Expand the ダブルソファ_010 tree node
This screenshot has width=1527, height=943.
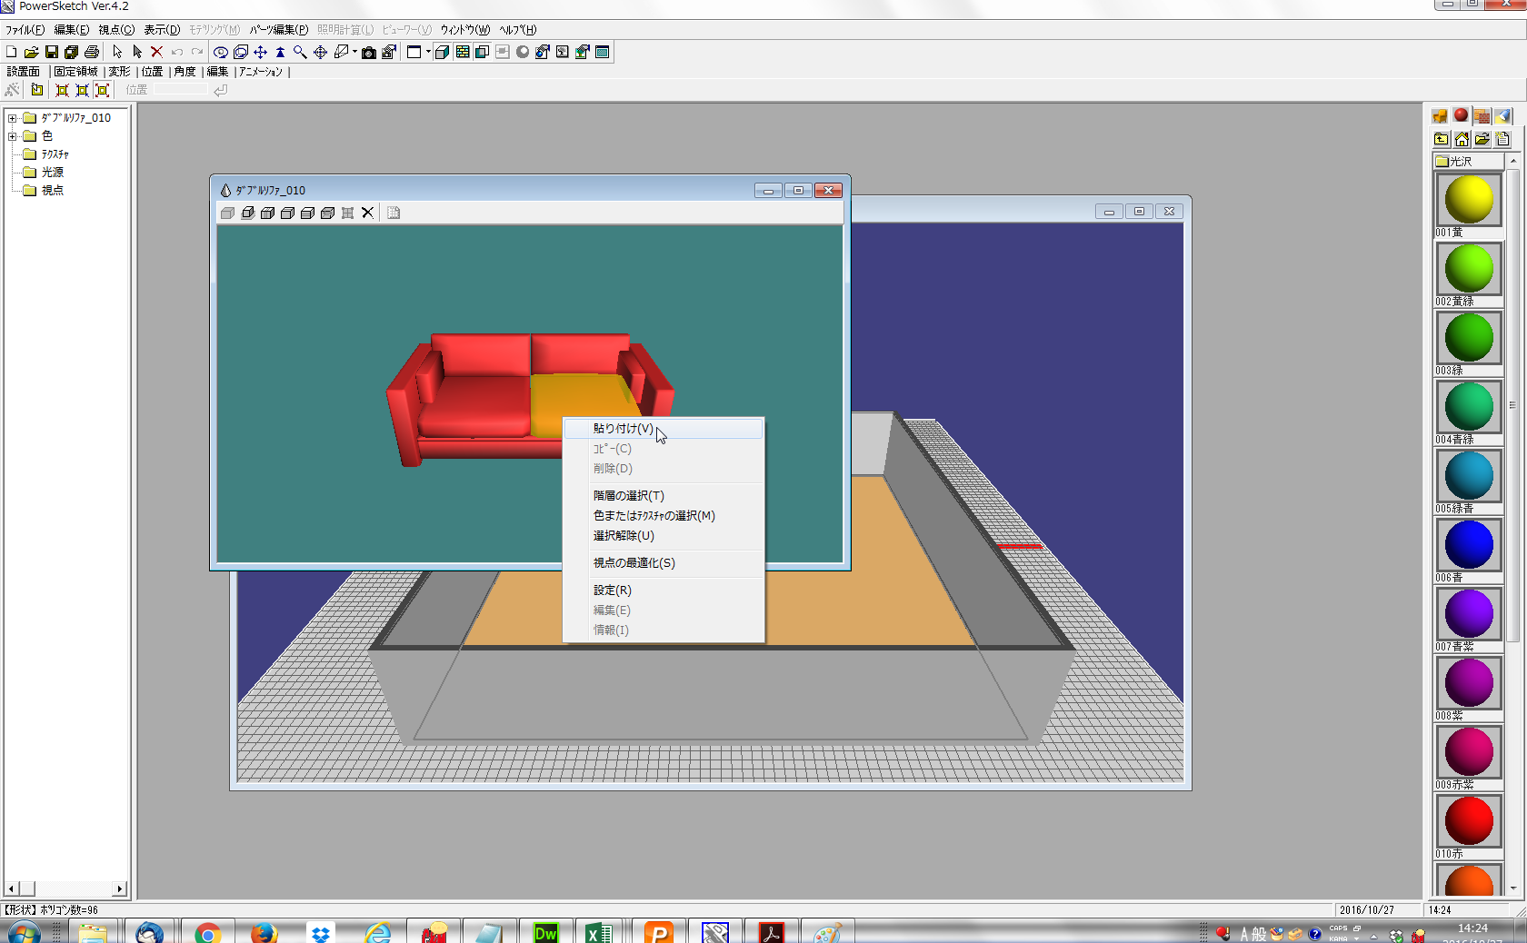click(13, 118)
